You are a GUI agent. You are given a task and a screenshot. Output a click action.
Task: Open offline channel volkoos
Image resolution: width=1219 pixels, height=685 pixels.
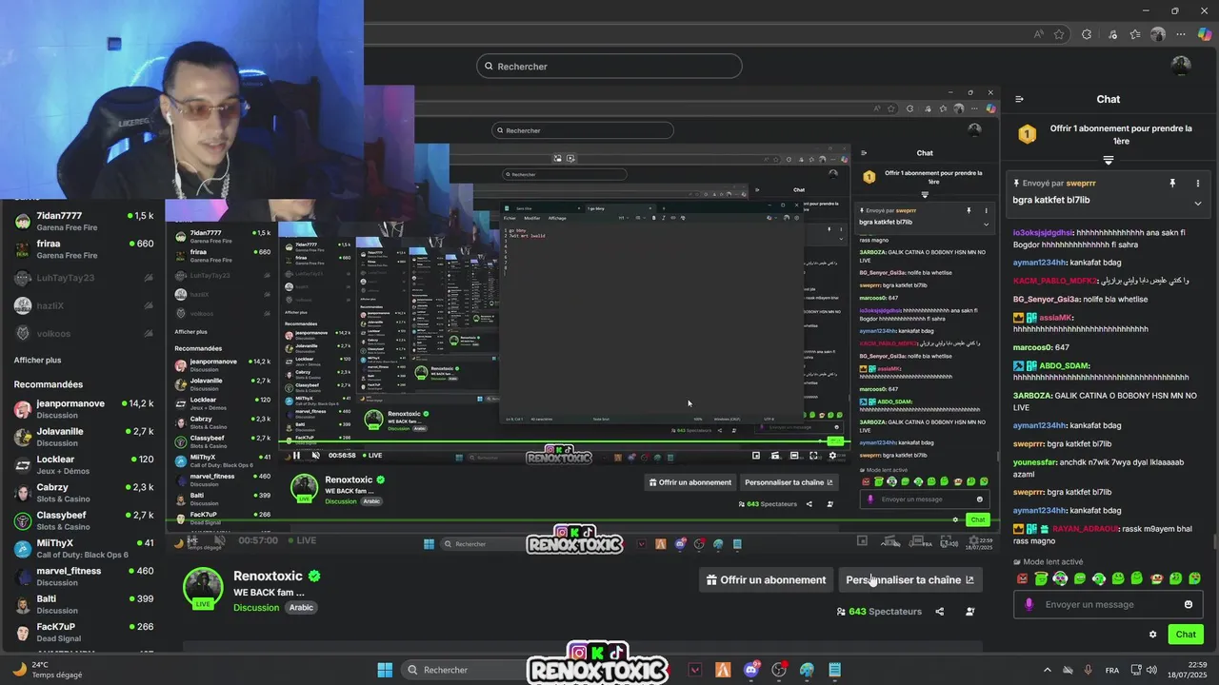83,334
